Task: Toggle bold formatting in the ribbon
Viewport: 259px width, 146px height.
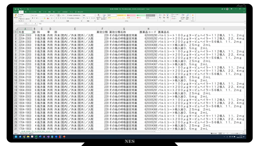Action: (32, 18)
